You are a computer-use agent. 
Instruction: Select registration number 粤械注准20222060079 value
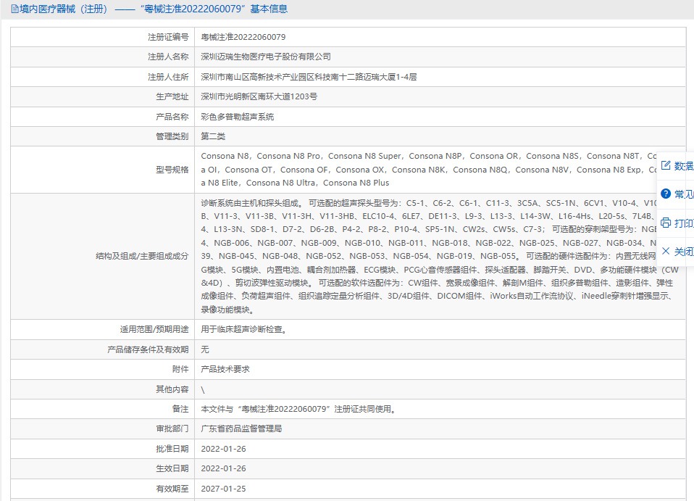pos(243,37)
